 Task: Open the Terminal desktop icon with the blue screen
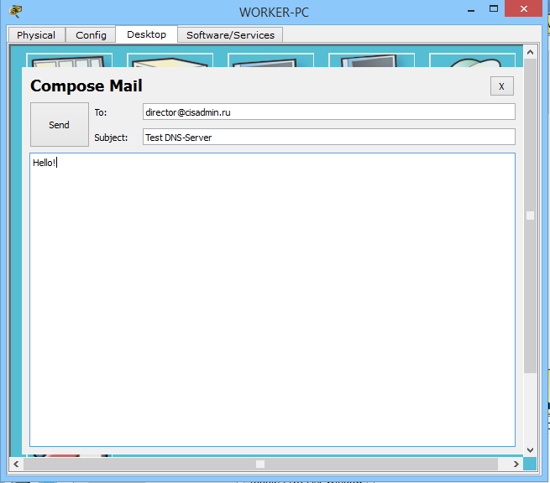pos(270,60)
